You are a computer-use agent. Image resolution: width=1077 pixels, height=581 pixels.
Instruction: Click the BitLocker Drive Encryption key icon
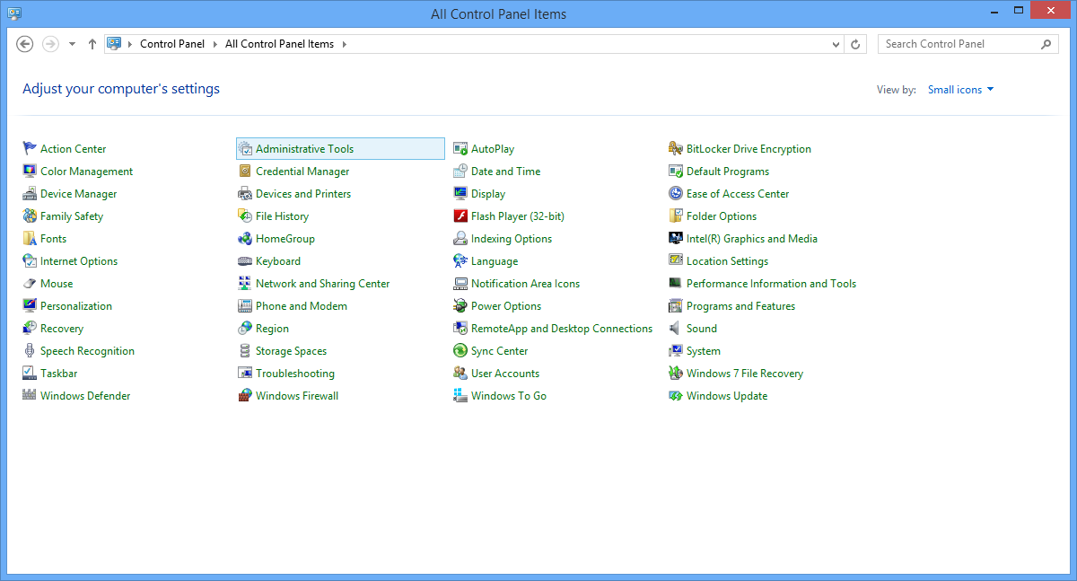click(676, 149)
